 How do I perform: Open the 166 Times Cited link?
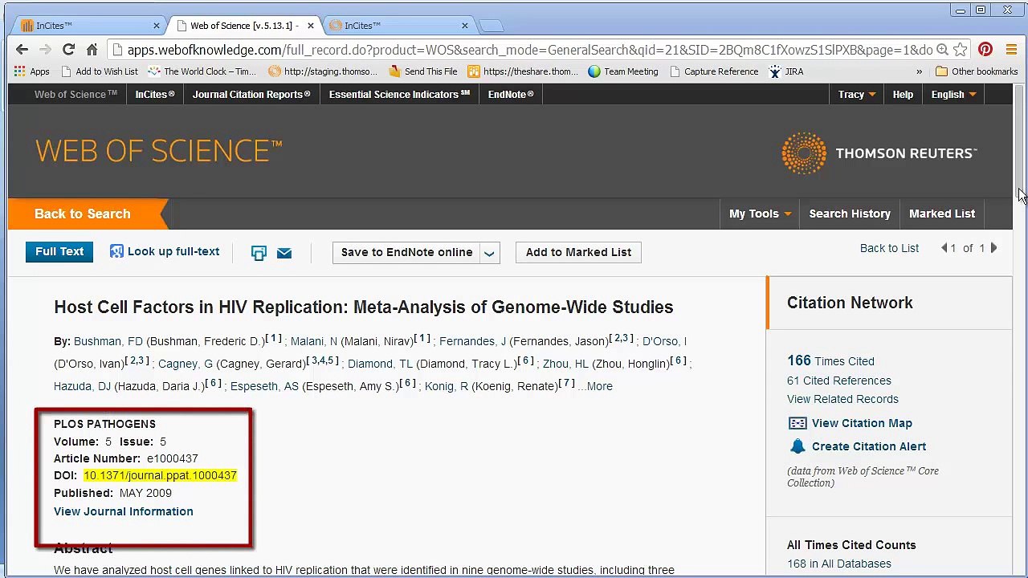[830, 360]
